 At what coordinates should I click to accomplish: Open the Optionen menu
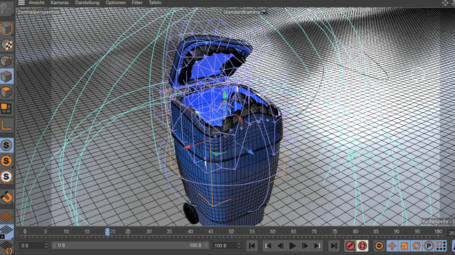115,3
